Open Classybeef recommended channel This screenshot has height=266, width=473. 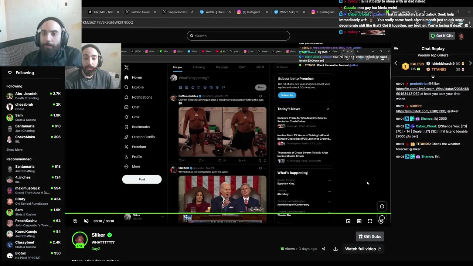coord(33,245)
